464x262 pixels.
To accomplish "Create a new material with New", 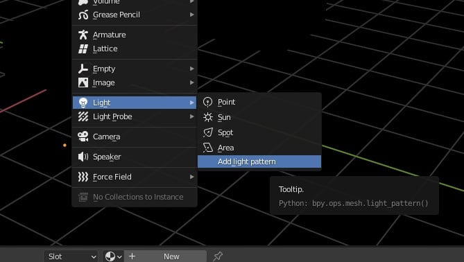I will 166,256.
